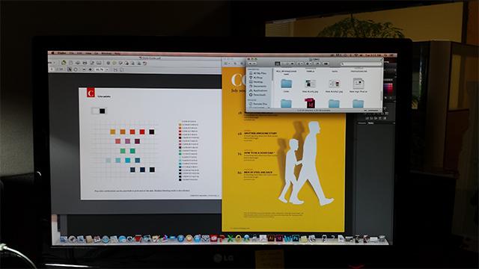Open Adobe InDesign from the dock
Image resolution: width=479 pixels, height=269 pixels.
click(279, 238)
